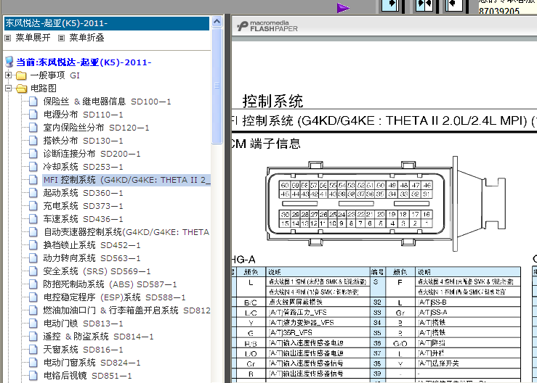Click the Macromedia FlashPaper logo
This screenshot has width=537, height=383.
pyautogui.click(x=267, y=26)
